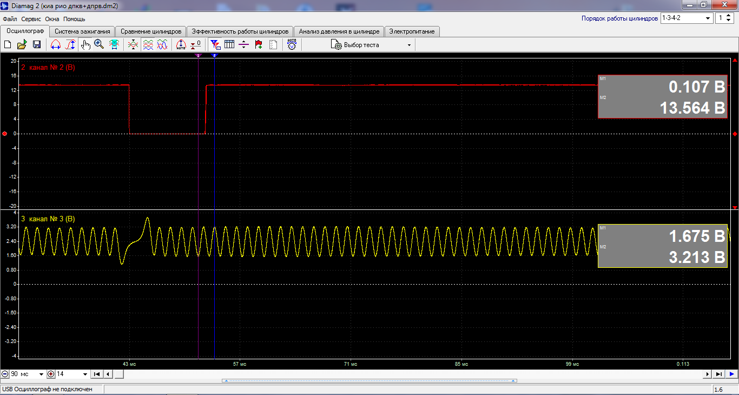Screen dimensions: 739x395
Task: Click the zero level offset icon
Action: (x=196, y=45)
